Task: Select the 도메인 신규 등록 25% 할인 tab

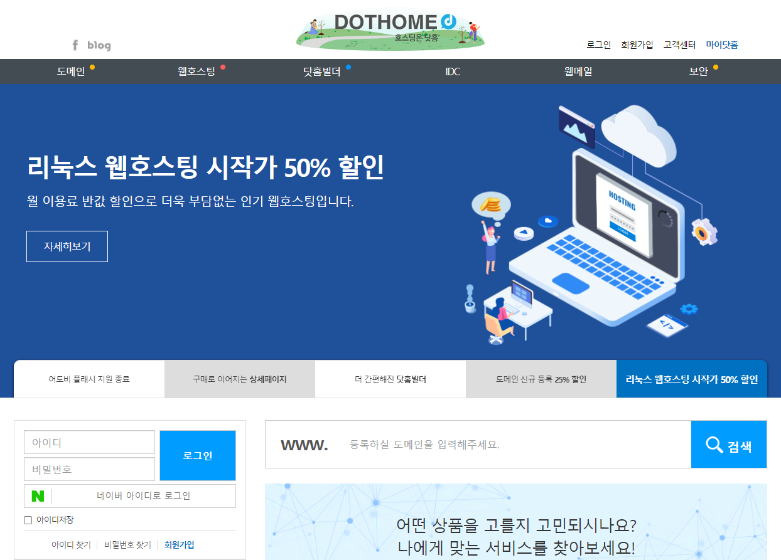Action: (x=541, y=379)
